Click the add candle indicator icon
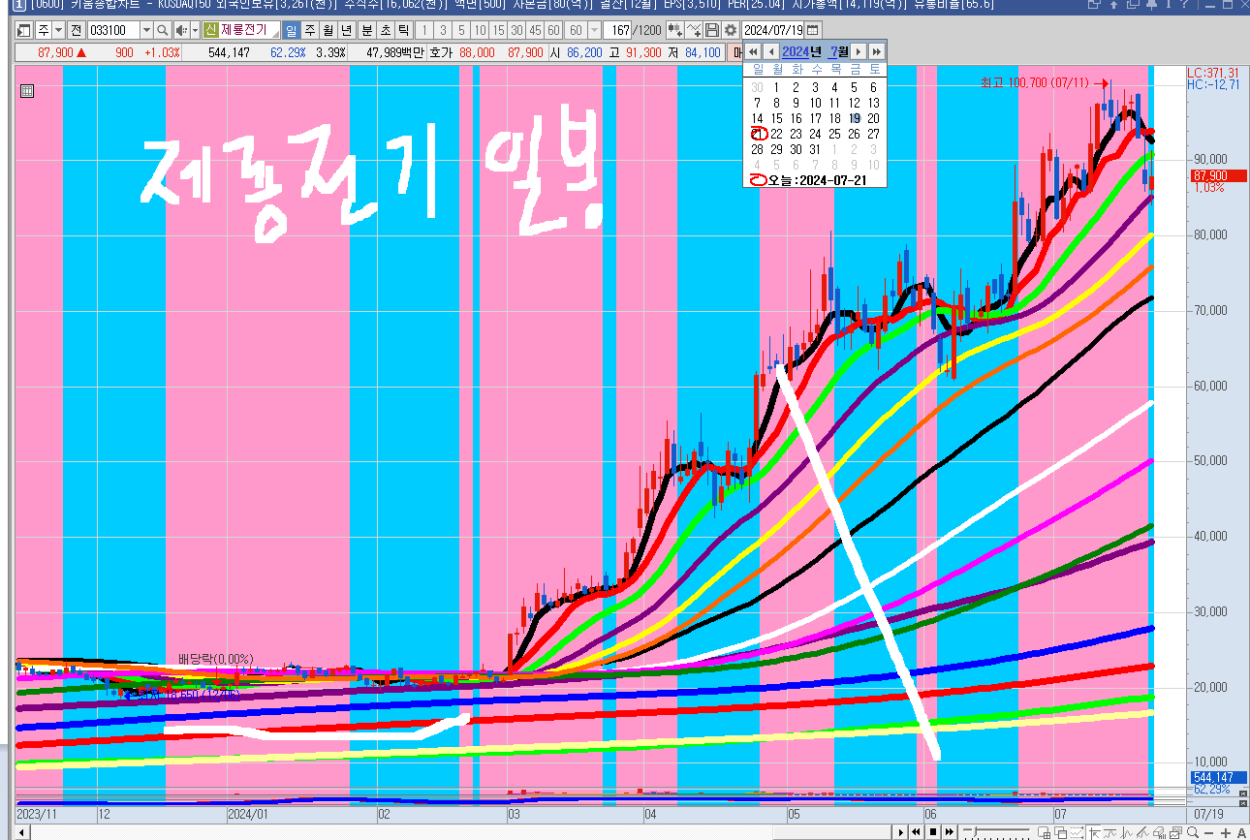 pos(674,30)
